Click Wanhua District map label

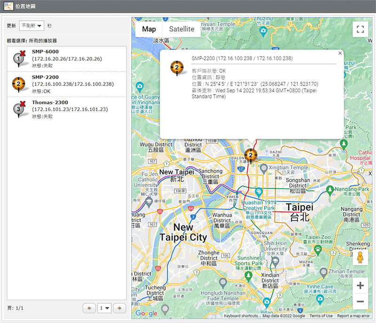pyautogui.click(x=222, y=220)
